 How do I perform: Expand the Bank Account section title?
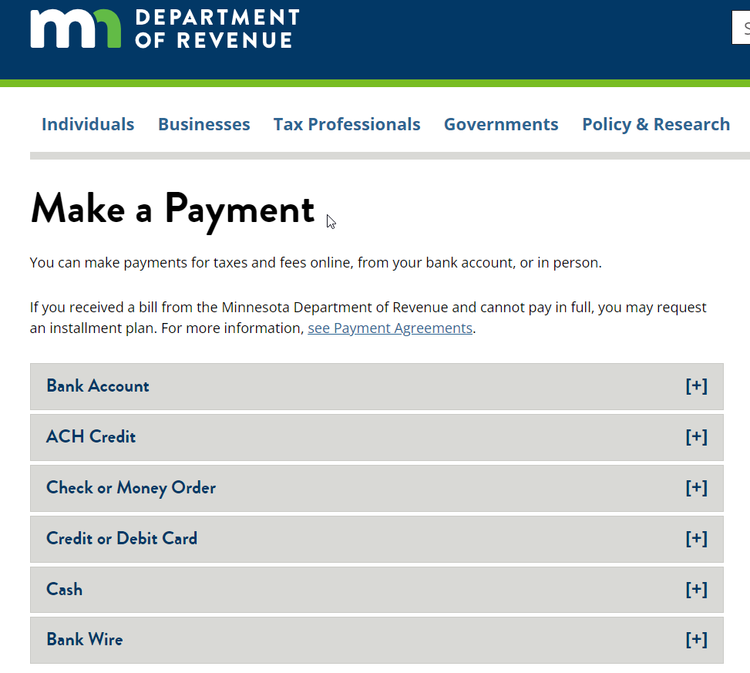click(x=98, y=386)
